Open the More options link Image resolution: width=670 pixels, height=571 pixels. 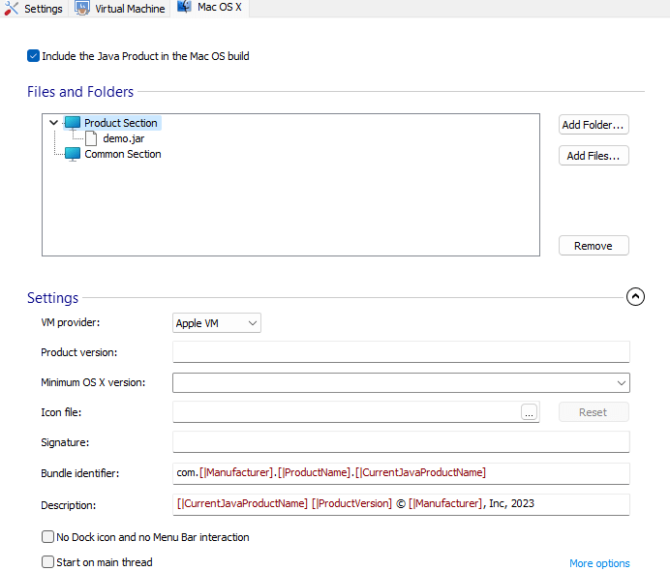point(599,563)
